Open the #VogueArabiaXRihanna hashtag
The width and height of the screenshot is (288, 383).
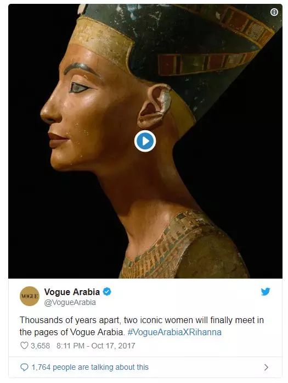174,332
